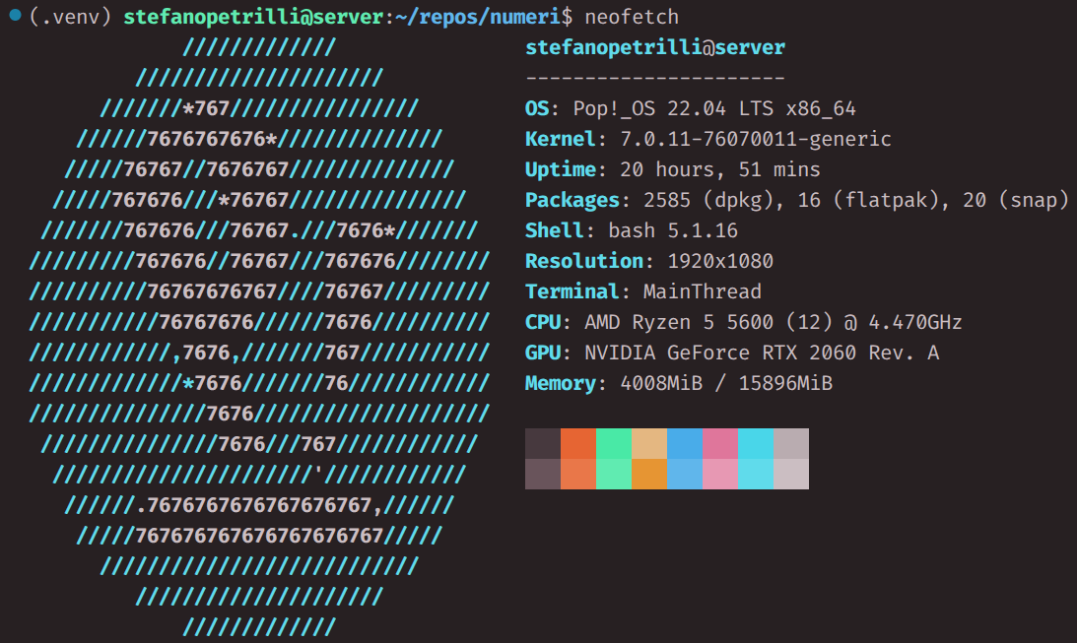This screenshot has width=1077, height=643.
Task: Click 'AMD Ryzen 5 5600 (12) @ 4.470GHz'
Action: pos(774,322)
